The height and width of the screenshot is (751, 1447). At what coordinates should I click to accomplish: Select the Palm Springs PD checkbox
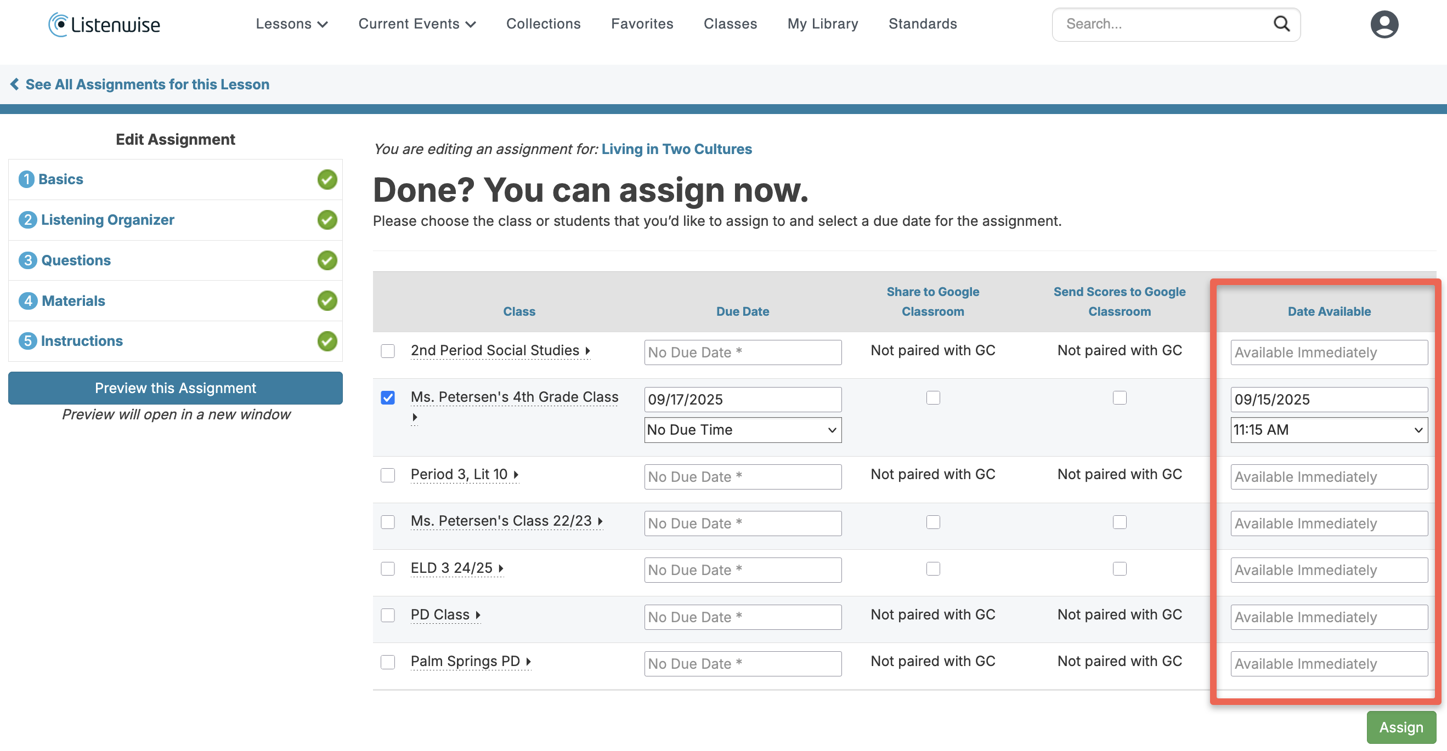tap(388, 662)
